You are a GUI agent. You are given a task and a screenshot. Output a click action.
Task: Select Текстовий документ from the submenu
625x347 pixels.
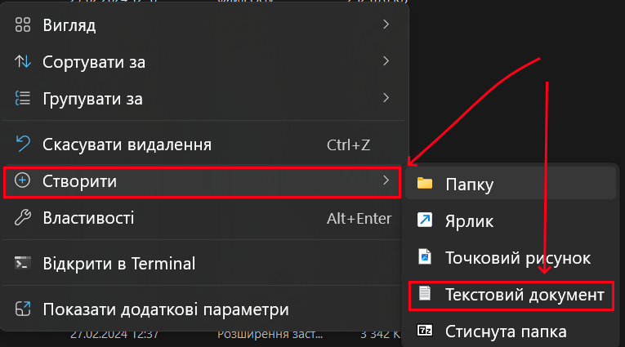point(525,294)
